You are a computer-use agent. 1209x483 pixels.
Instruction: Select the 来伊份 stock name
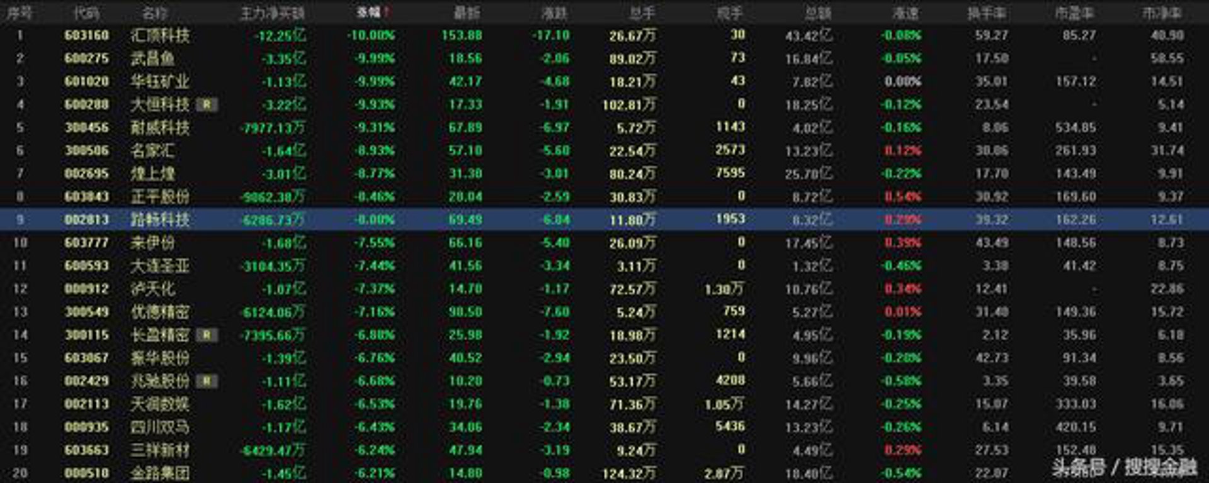(152, 243)
